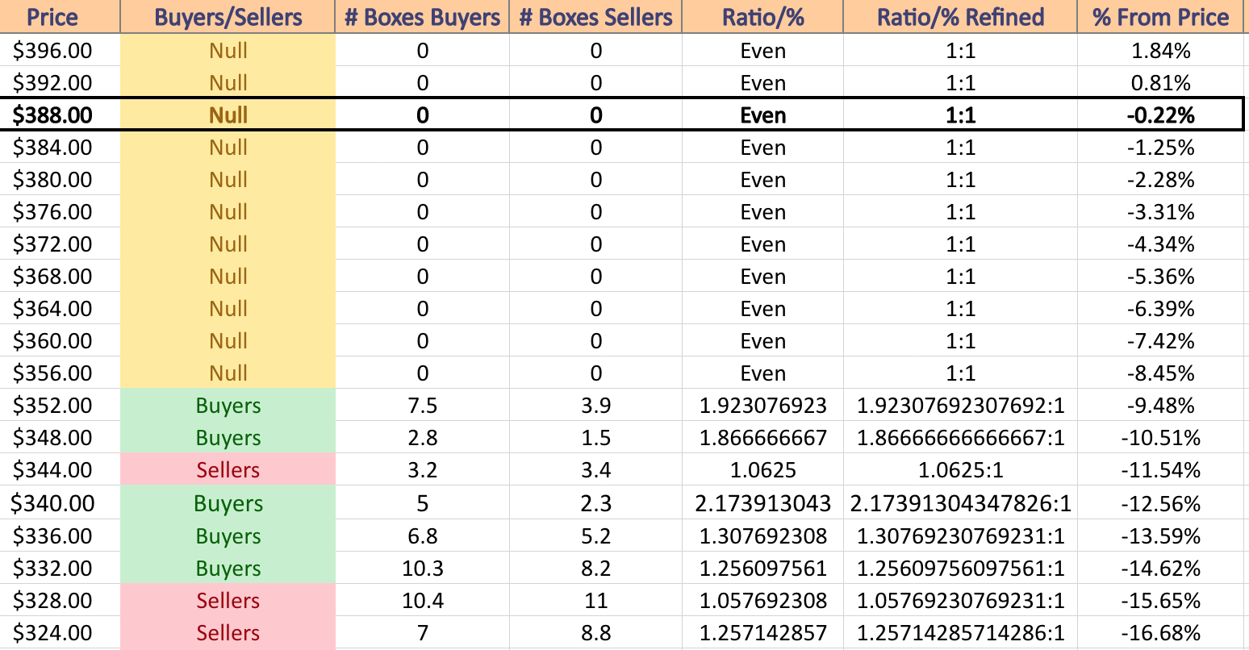Select the -16.68% cell
Image resolution: width=1249 pixels, height=650 pixels.
1161,633
